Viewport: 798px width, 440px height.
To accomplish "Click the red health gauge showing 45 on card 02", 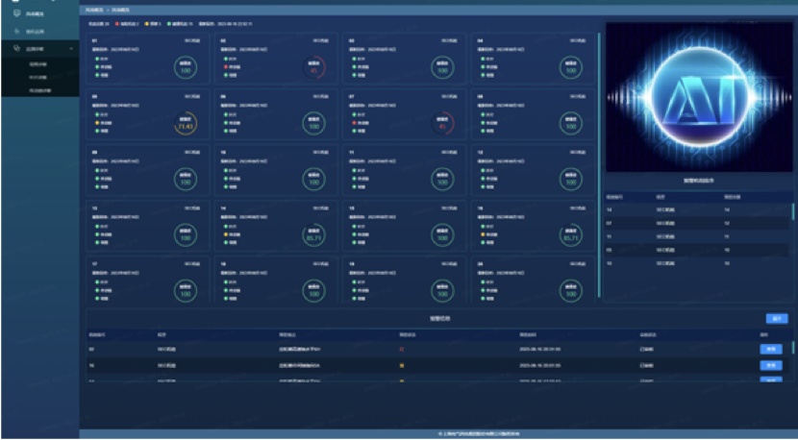I will pyautogui.click(x=313, y=68).
